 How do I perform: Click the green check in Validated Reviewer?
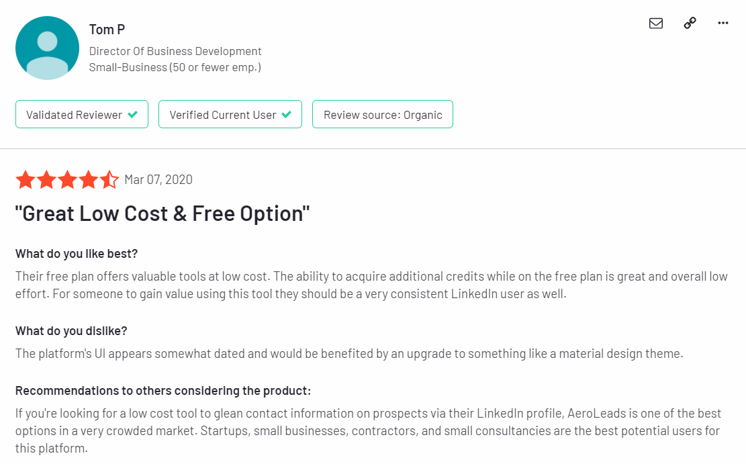pyautogui.click(x=133, y=114)
